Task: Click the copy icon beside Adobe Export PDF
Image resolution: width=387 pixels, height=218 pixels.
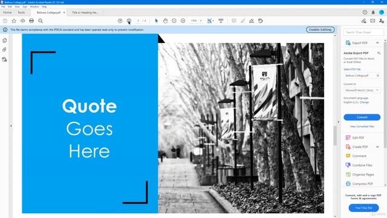Action: tap(379, 53)
